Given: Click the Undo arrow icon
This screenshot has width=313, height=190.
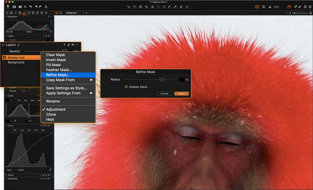Looking at the screenshot, I should coord(36,7).
